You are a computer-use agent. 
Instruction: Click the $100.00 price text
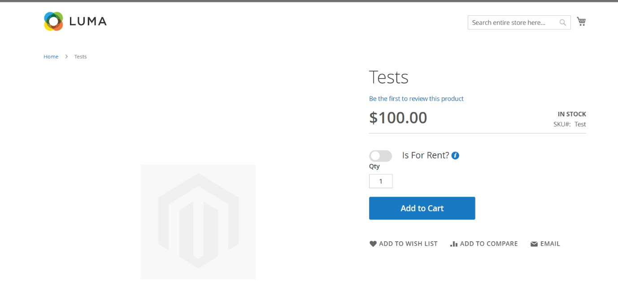[x=398, y=118]
